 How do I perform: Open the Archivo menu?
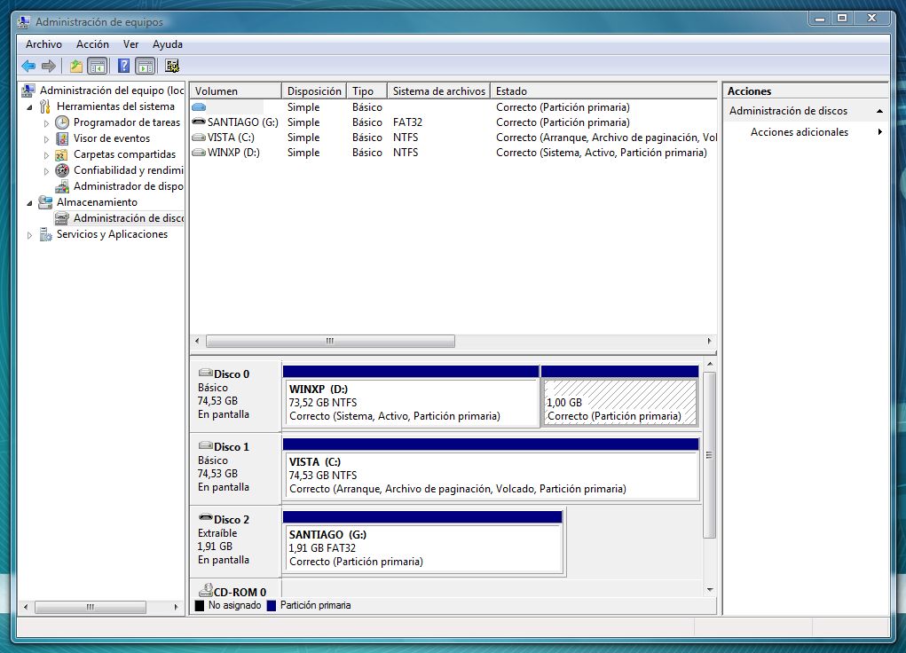tap(43, 44)
